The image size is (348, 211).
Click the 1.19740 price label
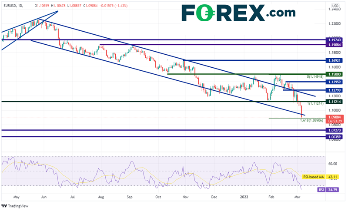click(x=334, y=40)
